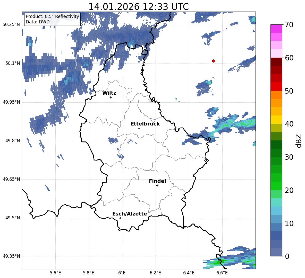Click the dark blue colorbar band below 10
The height and width of the screenshot is (278, 305).
pyautogui.click(x=276, y=235)
